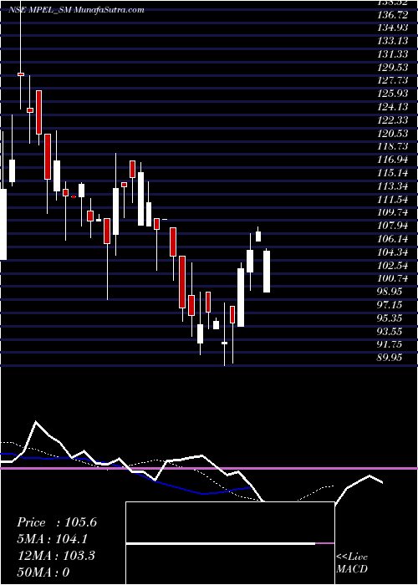The height and width of the screenshot is (585, 418).
Task: Click the 136.72 price axis label
Action: pyautogui.click(x=392, y=15)
